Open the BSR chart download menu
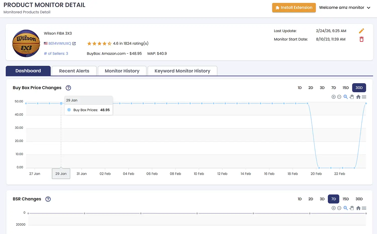 [x=364, y=208]
